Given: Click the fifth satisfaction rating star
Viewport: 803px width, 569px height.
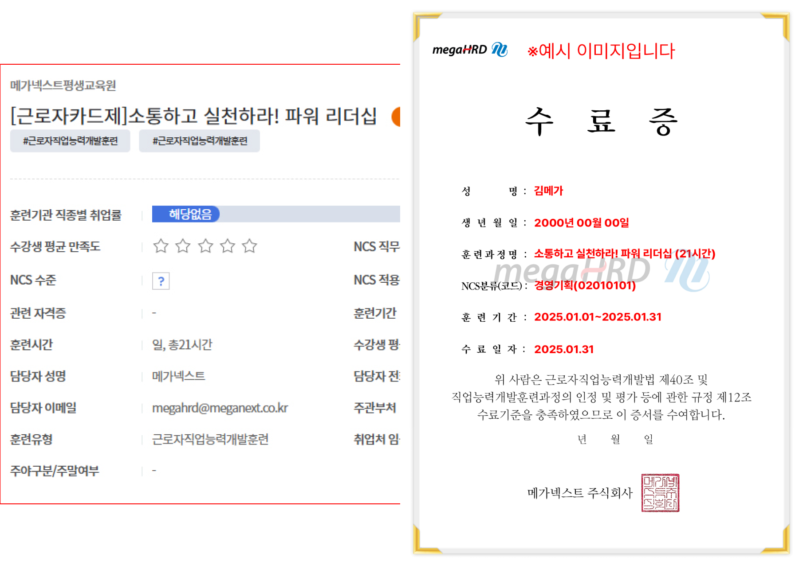Looking at the screenshot, I should coord(250,246).
